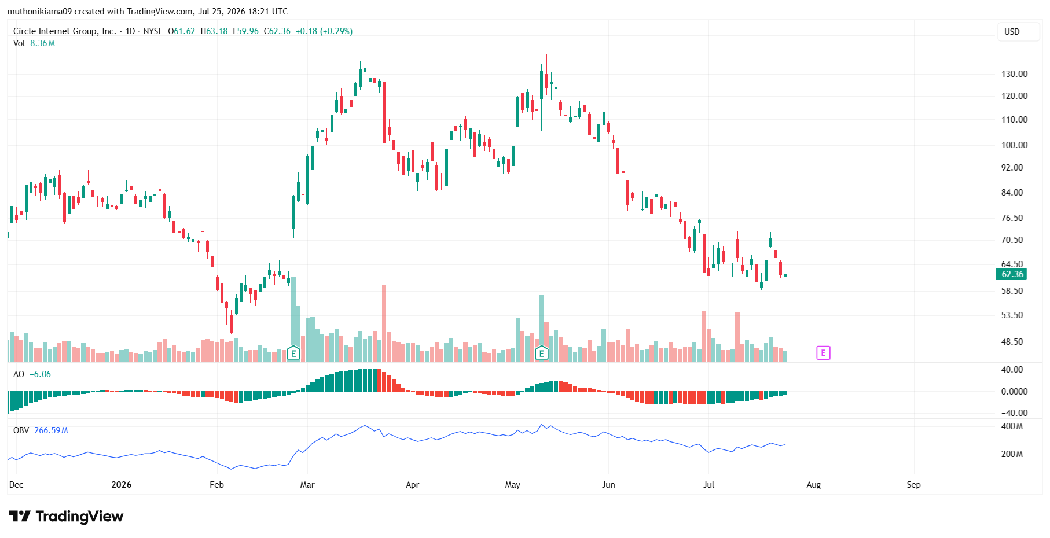
Task: Click the AO indicator legend -6.06
Action: (x=32, y=374)
